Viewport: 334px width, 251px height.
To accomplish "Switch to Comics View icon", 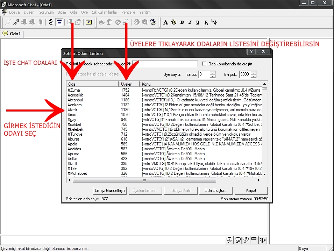I will click(x=51, y=22).
